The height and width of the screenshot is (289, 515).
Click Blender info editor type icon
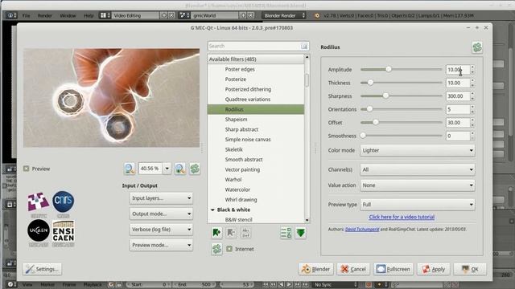click(10, 15)
